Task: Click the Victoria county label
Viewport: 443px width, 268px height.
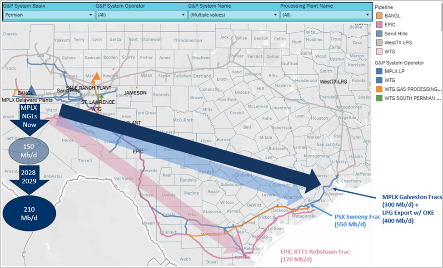Action: [267, 217]
